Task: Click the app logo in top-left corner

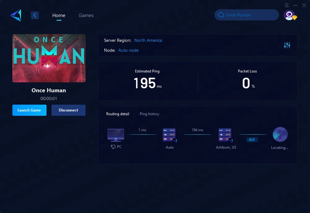Action: click(x=16, y=15)
